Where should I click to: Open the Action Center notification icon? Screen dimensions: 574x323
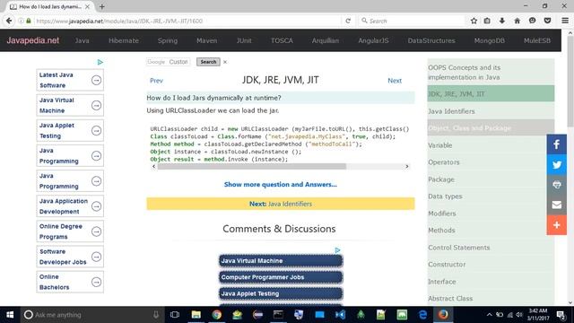[561, 315]
